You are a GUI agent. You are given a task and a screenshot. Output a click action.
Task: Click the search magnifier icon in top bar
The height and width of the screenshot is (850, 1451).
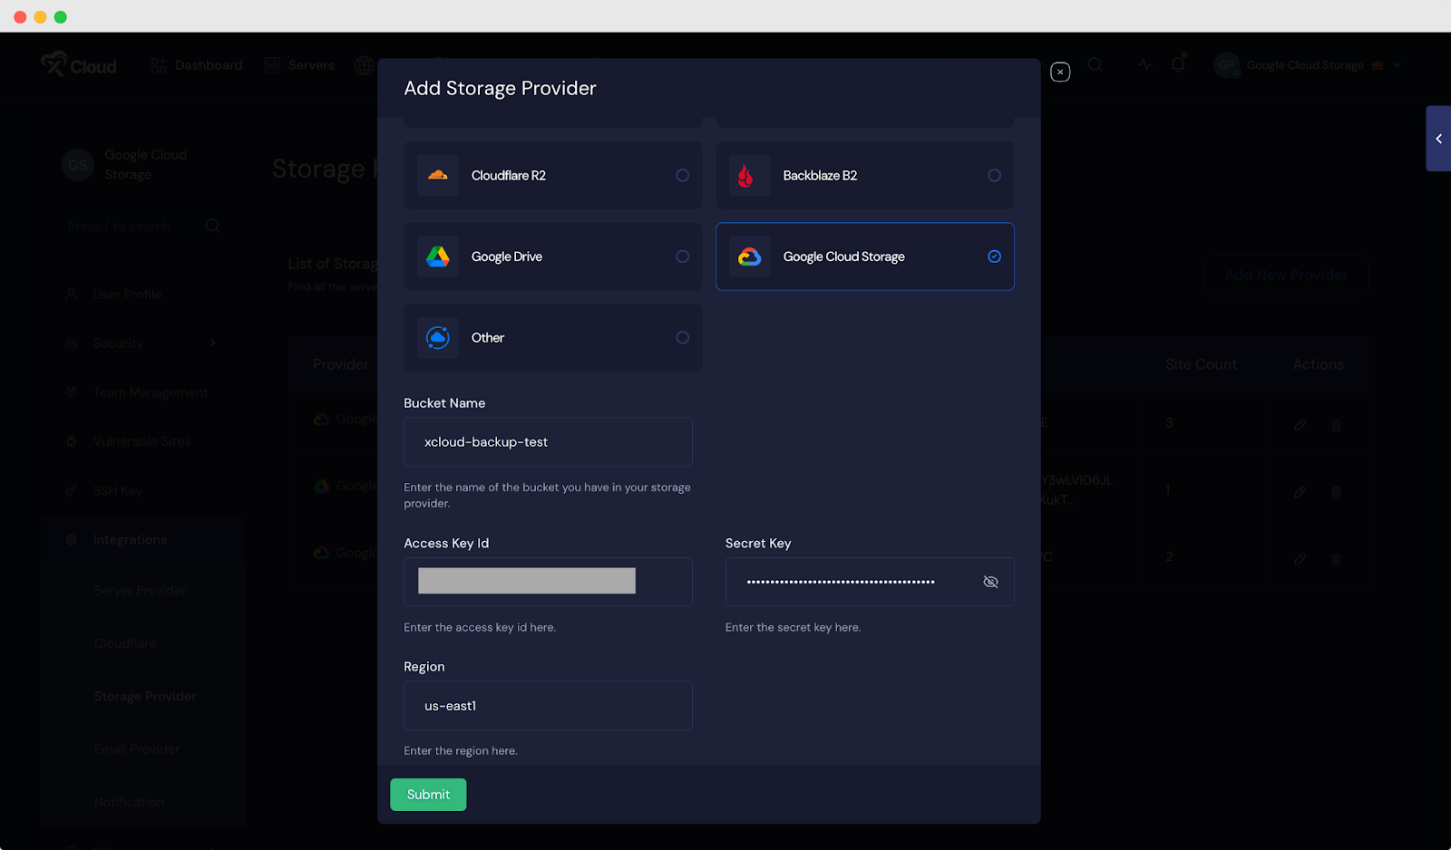(1096, 64)
